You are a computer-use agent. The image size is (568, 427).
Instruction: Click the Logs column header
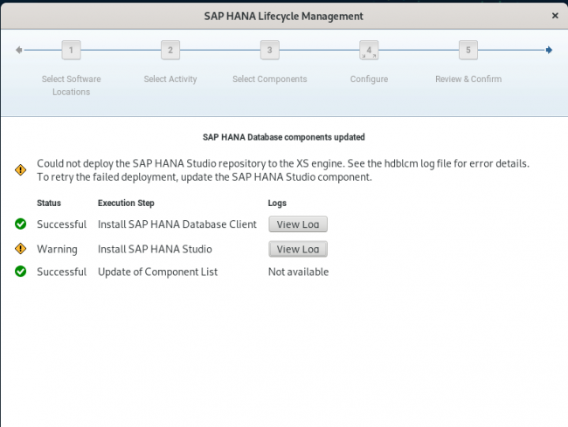tap(277, 203)
